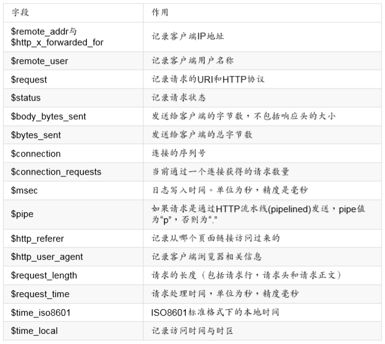Click the 记录客户端IP地址 description
The image size is (385, 344).
pos(188,36)
